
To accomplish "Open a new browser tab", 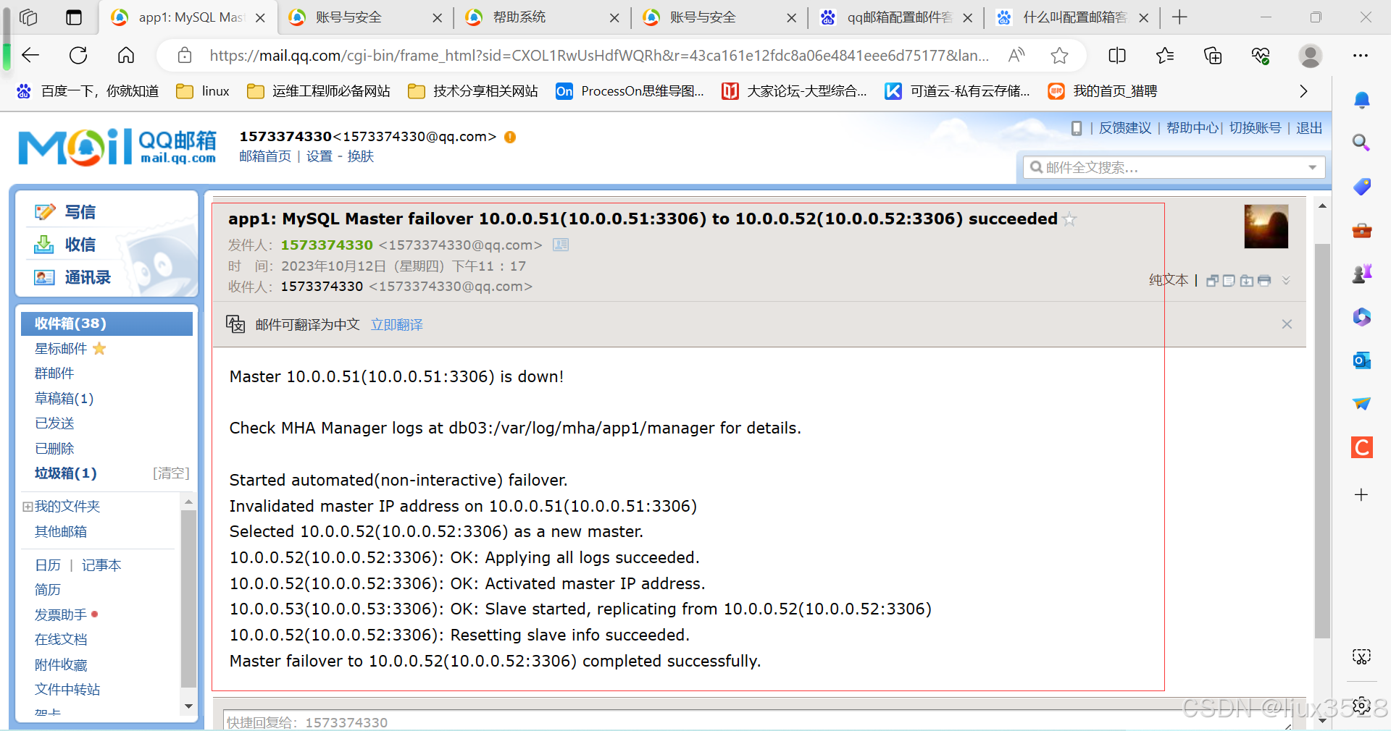I will (1180, 17).
